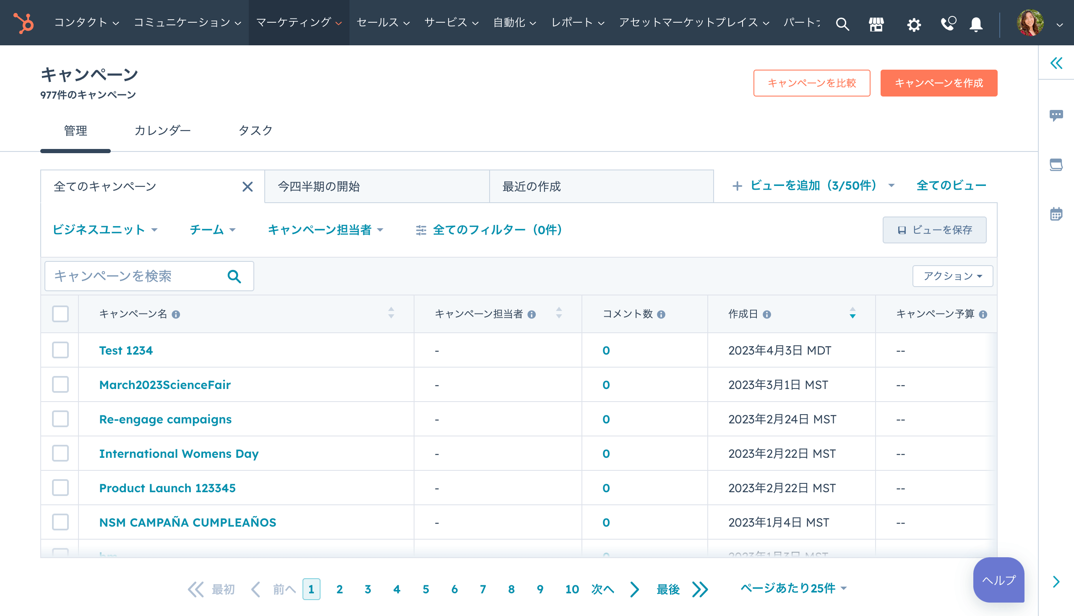Click the info icon beside キャンペーン名

click(176, 314)
